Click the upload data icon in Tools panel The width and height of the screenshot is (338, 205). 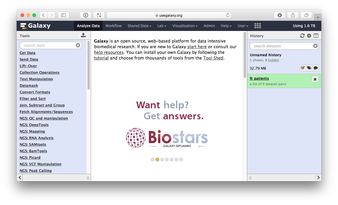(83, 35)
